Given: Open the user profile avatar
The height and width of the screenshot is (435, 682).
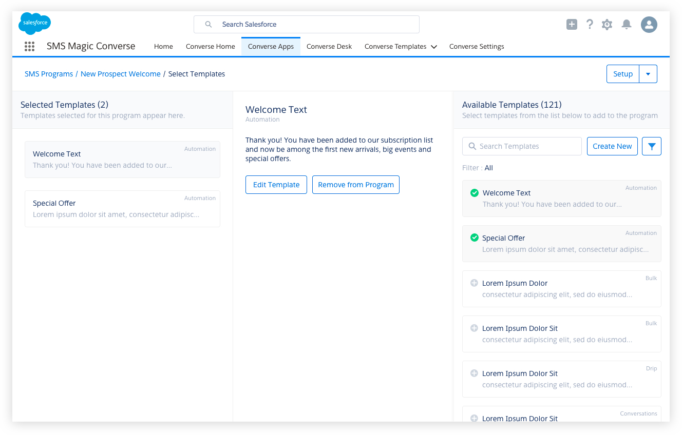Looking at the screenshot, I should pos(649,24).
